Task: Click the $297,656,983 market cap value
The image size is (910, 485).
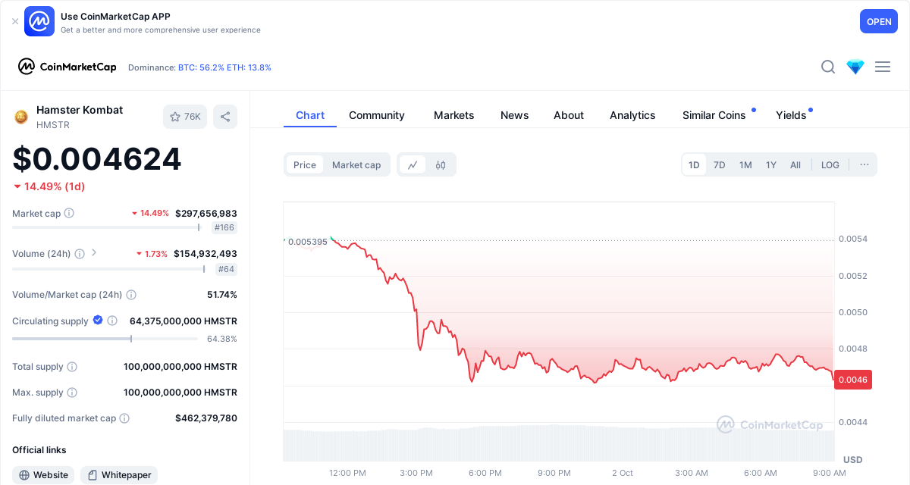Action: tap(206, 214)
